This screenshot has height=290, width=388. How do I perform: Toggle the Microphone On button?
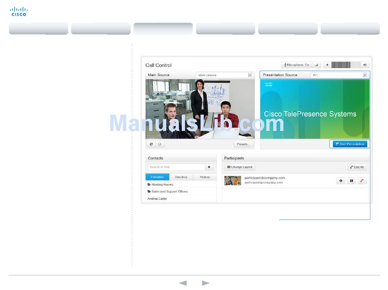[297, 65]
